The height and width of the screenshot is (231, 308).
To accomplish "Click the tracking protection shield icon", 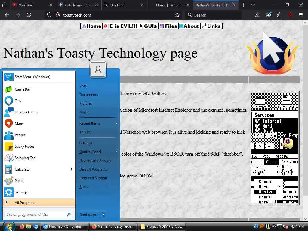I will pyautogui.click(x=49, y=15).
